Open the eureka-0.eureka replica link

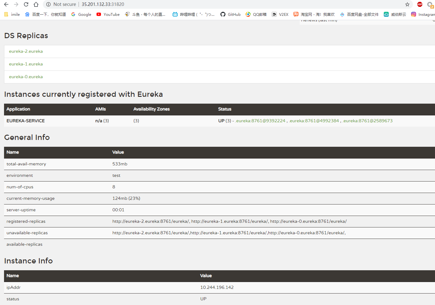tap(26, 77)
